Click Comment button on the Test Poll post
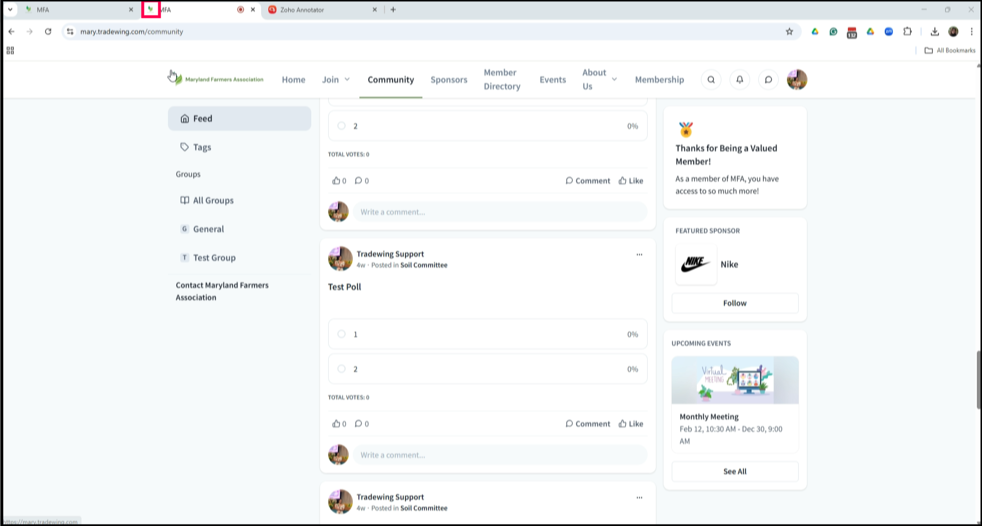This screenshot has width=982, height=526. click(x=588, y=424)
